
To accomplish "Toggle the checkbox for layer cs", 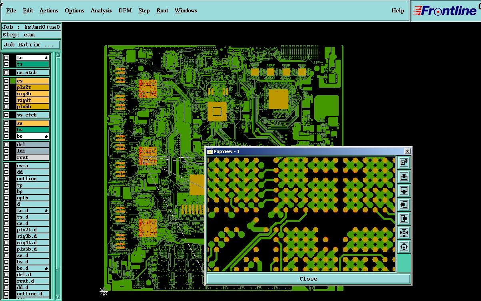I will tap(6, 81).
